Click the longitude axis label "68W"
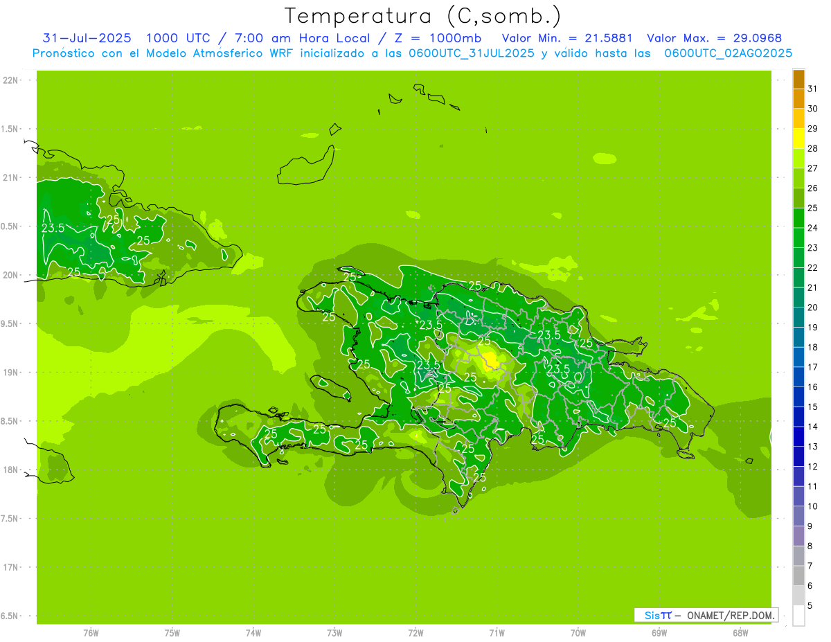 (x=740, y=632)
